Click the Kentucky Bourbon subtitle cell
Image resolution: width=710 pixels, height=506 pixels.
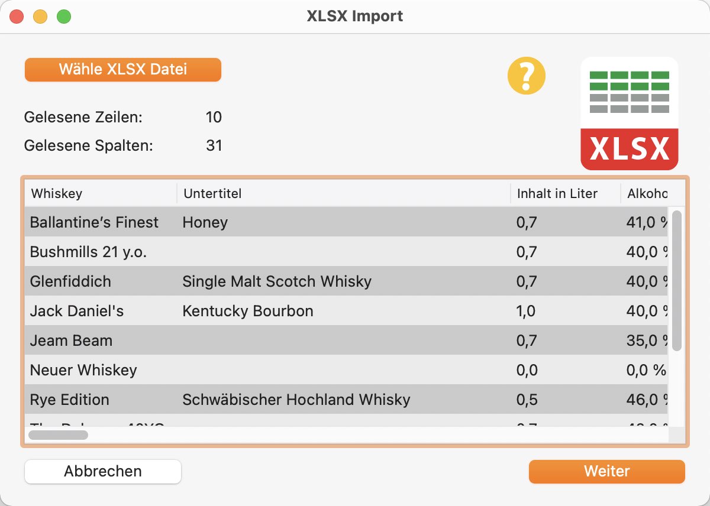(248, 311)
